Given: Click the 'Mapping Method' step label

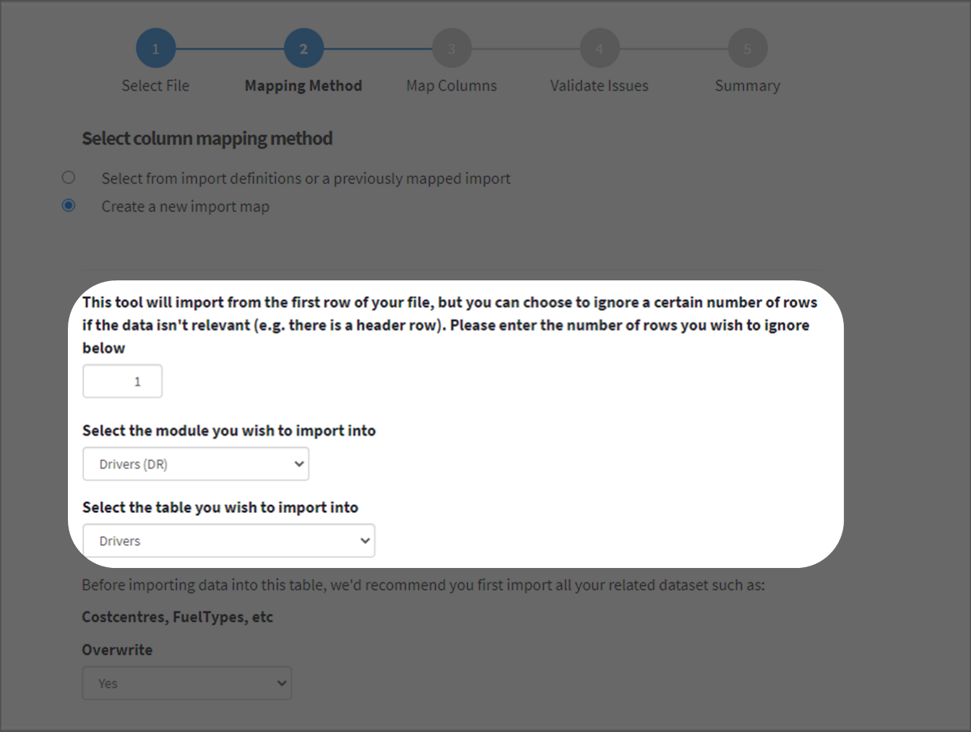Looking at the screenshot, I should (x=303, y=86).
